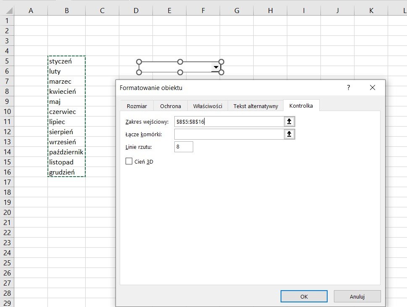Select column I by its header
The image size is (407, 307).
coord(304,11)
